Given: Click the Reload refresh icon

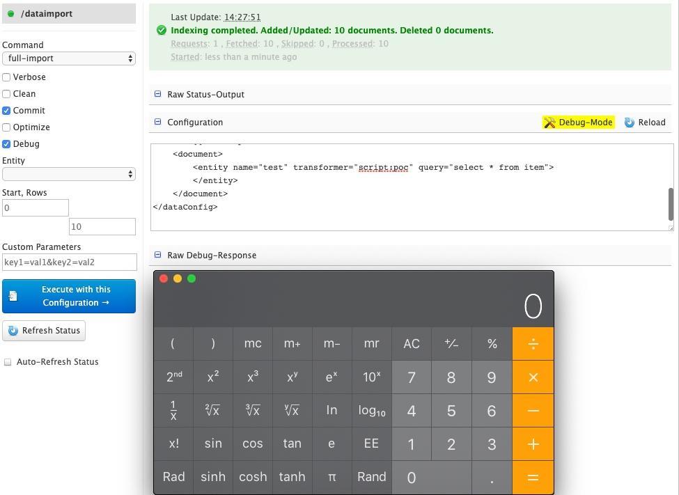Looking at the screenshot, I should pyautogui.click(x=630, y=123).
